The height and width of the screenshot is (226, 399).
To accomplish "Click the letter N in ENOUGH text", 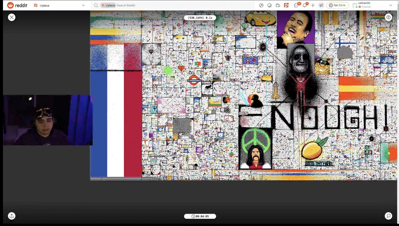I will click(283, 117).
